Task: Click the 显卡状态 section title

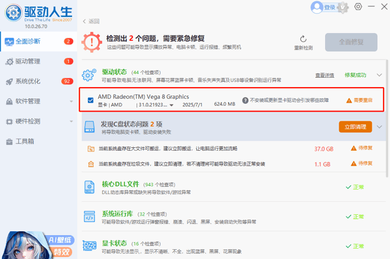Action: tap(114, 243)
